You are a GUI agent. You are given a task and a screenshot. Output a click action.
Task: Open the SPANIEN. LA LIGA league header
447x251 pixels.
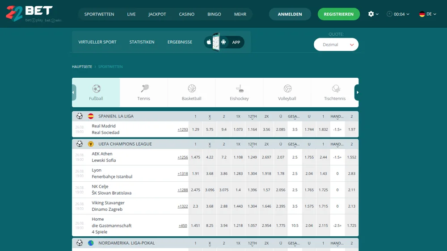(x=116, y=116)
